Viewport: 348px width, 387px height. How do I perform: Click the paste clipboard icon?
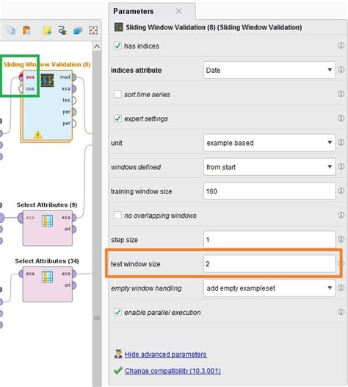[x=26, y=30]
